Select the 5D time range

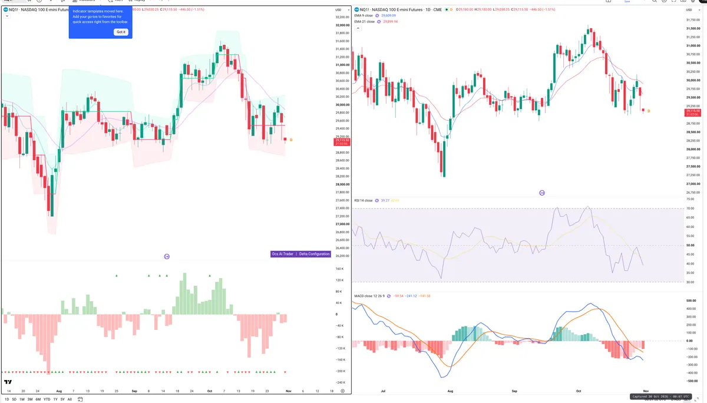(x=14, y=399)
